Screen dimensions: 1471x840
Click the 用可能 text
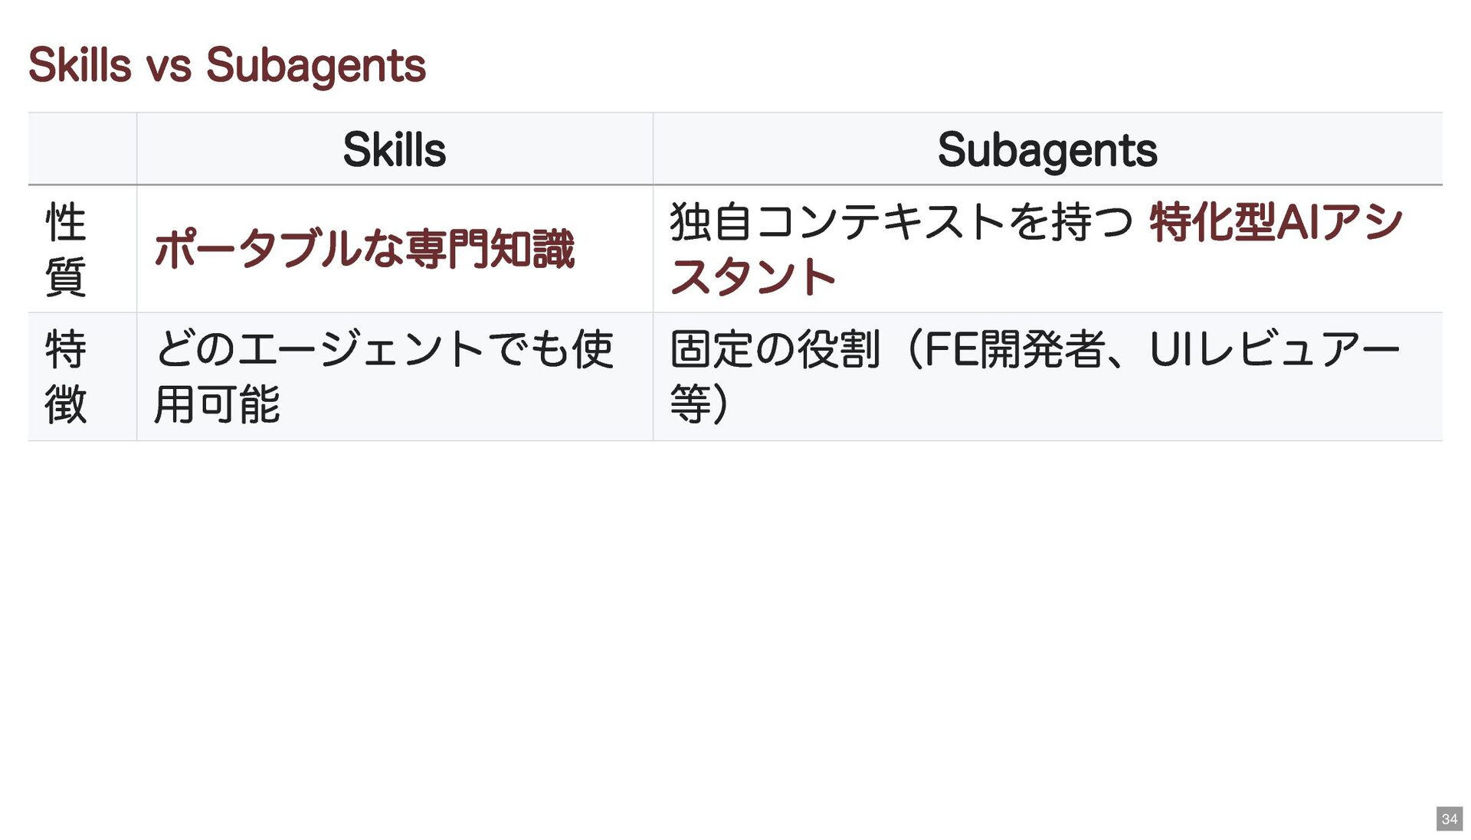point(217,404)
